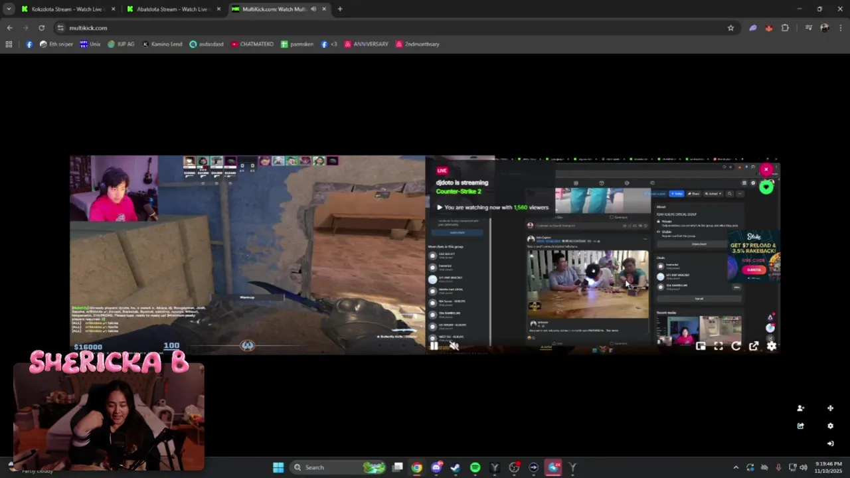The height and width of the screenshot is (478, 850).
Task: Switch to the Kokzdota Stream tab
Action: click(x=68, y=9)
